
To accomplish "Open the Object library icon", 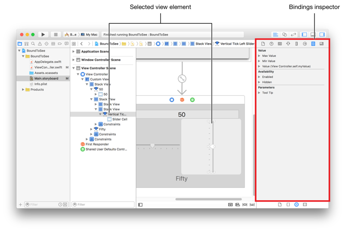I will click(296, 205).
